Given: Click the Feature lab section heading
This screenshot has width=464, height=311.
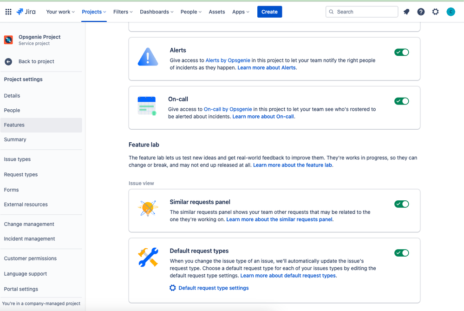Looking at the screenshot, I should pyautogui.click(x=144, y=145).
